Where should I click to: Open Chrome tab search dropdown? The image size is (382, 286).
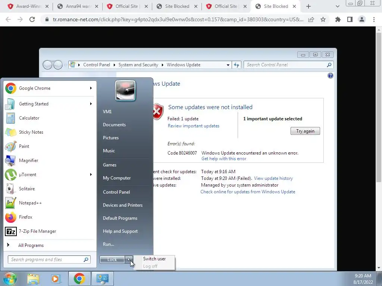point(337,6)
